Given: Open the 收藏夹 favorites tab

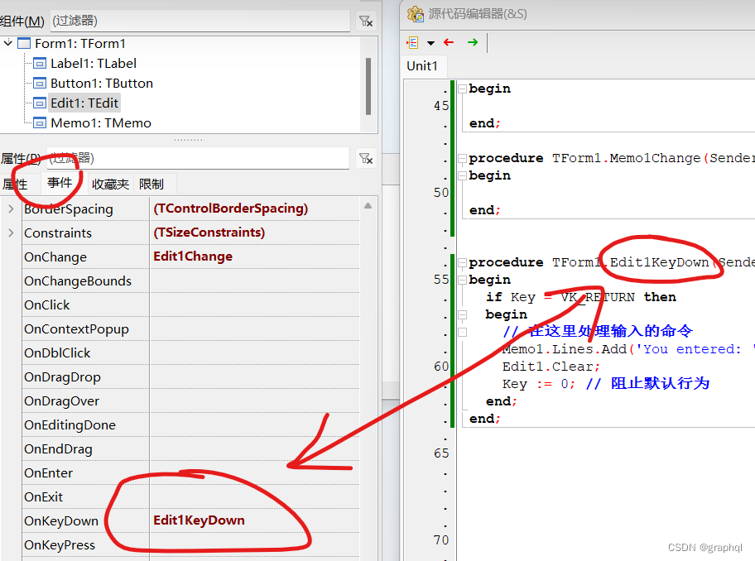Looking at the screenshot, I should coord(110,185).
